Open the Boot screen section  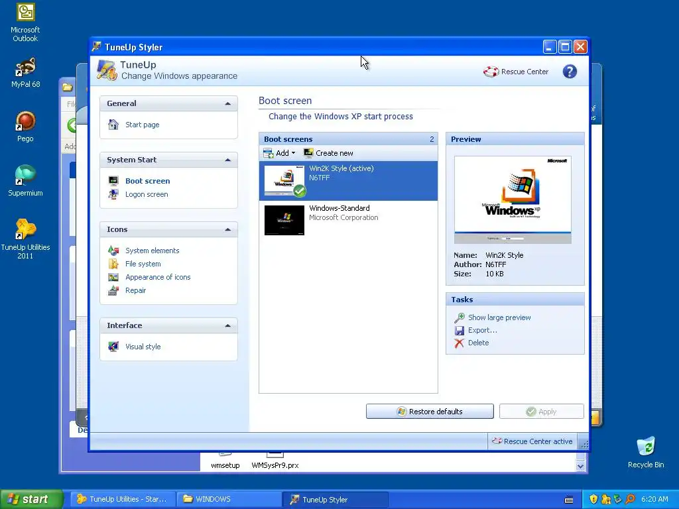pos(148,181)
